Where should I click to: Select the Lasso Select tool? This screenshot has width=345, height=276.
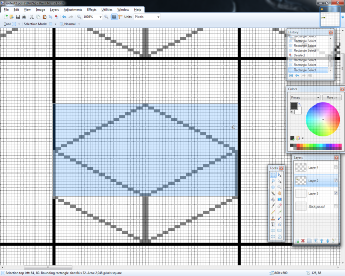[273, 181]
